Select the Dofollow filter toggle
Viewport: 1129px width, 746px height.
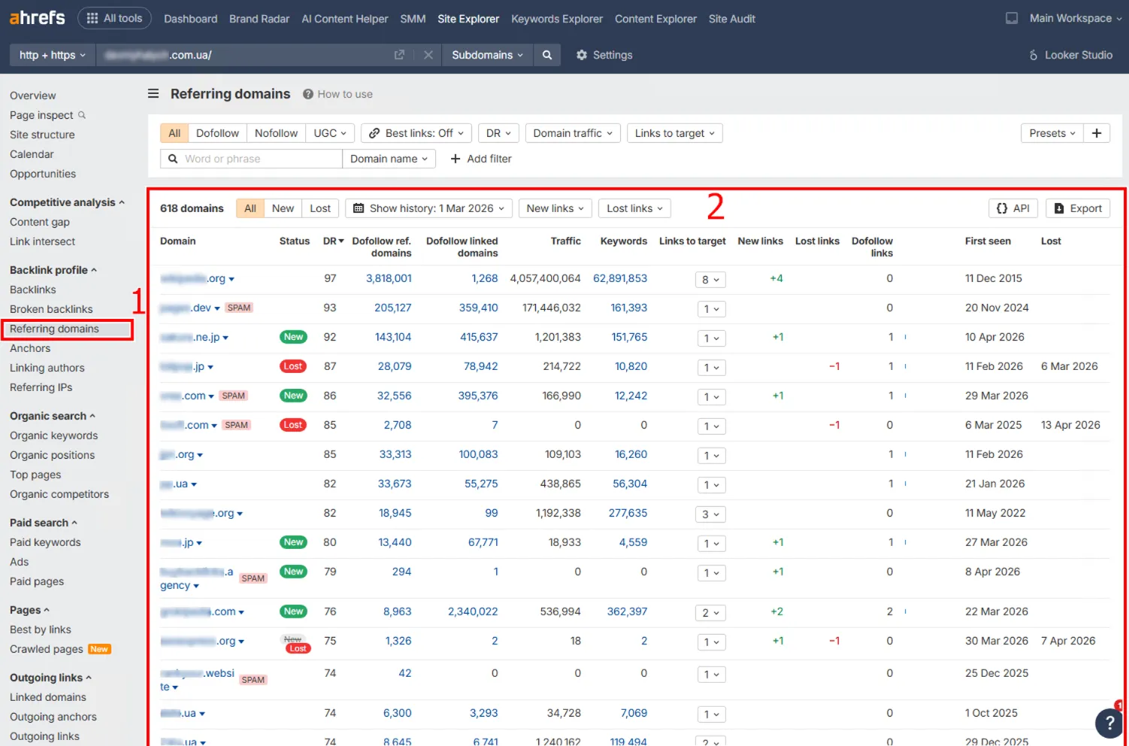[x=217, y=133]
